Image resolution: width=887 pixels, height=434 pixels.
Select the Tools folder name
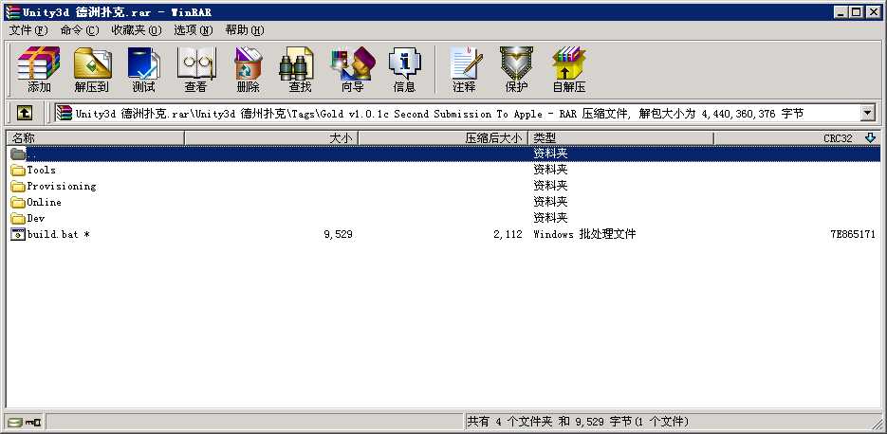click(42, 171)
